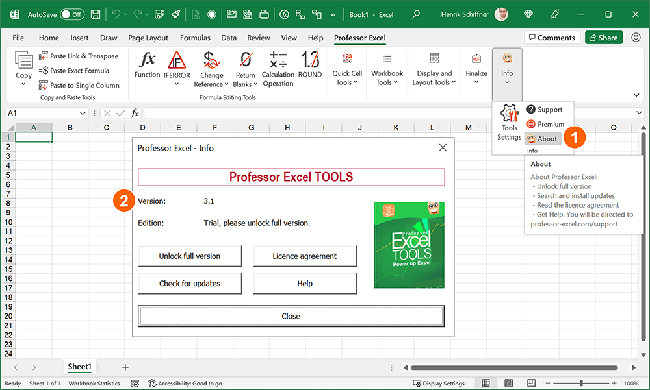
Task: Open the Workbook Tools dropdown
Action: (x=387, y=69)
